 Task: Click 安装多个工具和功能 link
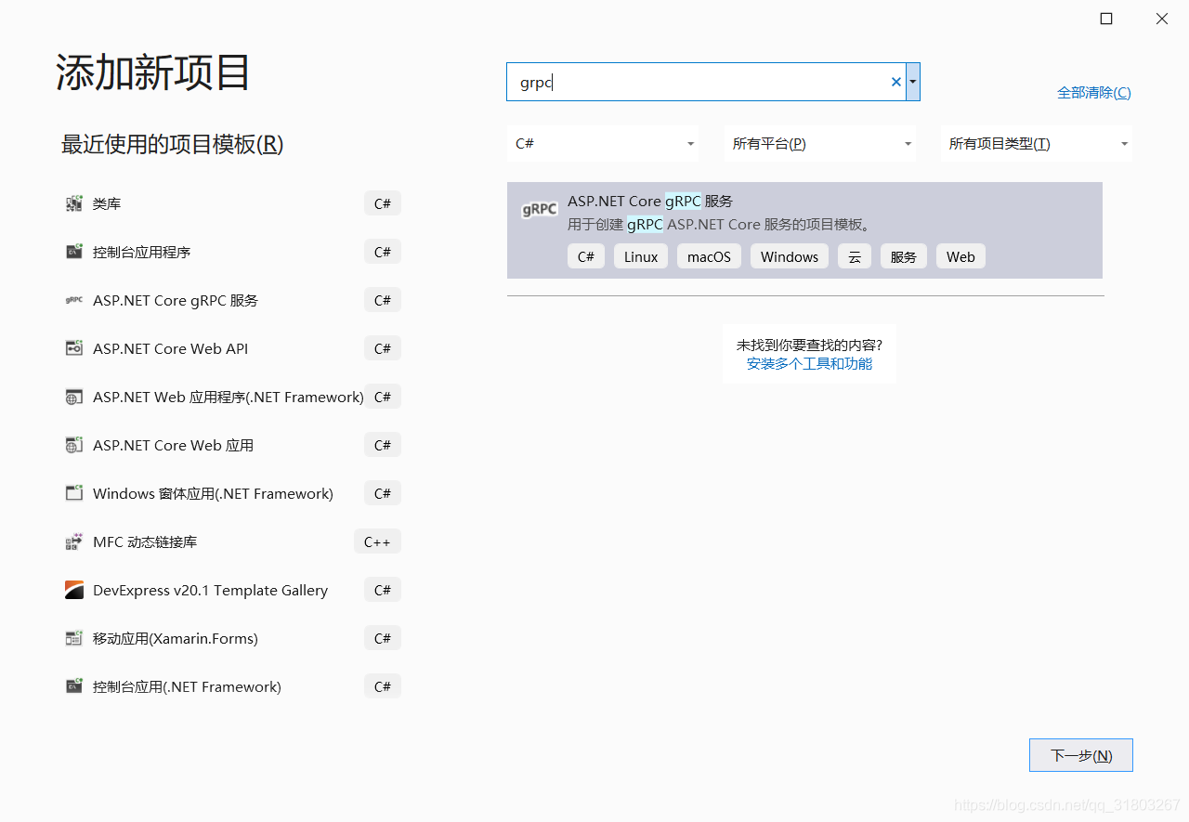(809, 364)
